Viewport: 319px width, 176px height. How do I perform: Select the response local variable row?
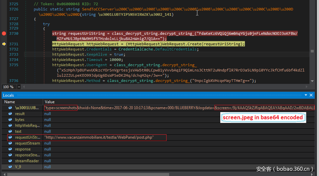(x=22, y=149)
